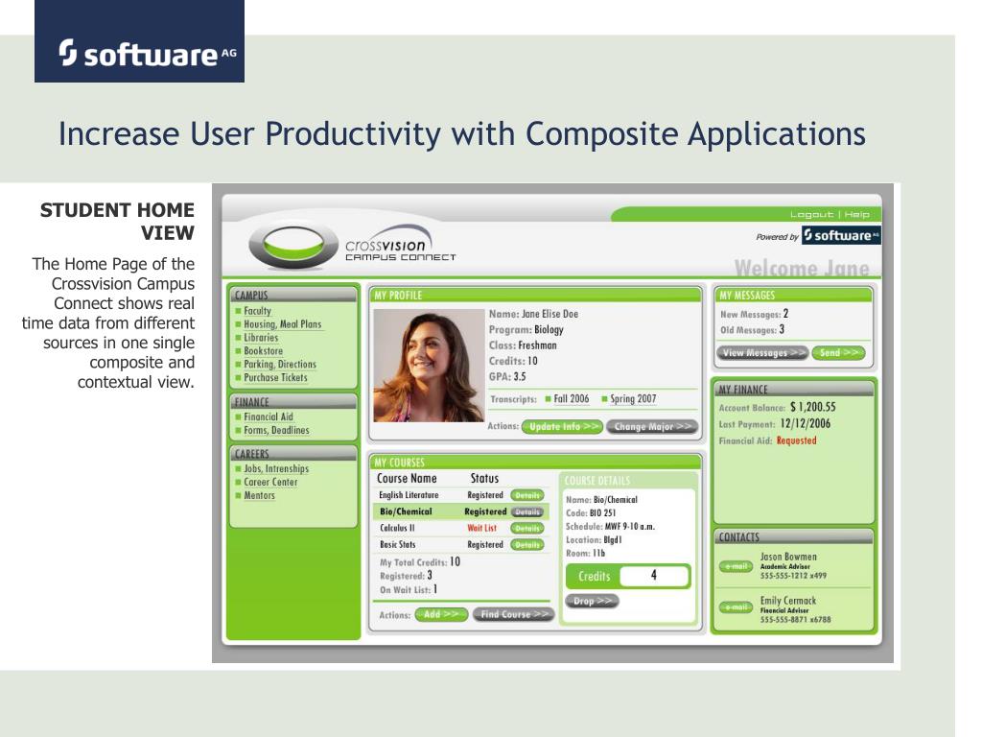Click the BIO 251 course code
This screenshot has width=982, height=737.
tap(602, 512)
